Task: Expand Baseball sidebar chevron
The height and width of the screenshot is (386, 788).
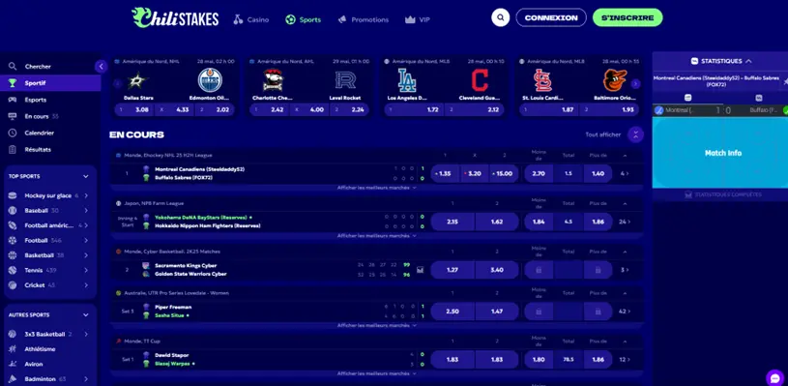Action: pos(86,211)
